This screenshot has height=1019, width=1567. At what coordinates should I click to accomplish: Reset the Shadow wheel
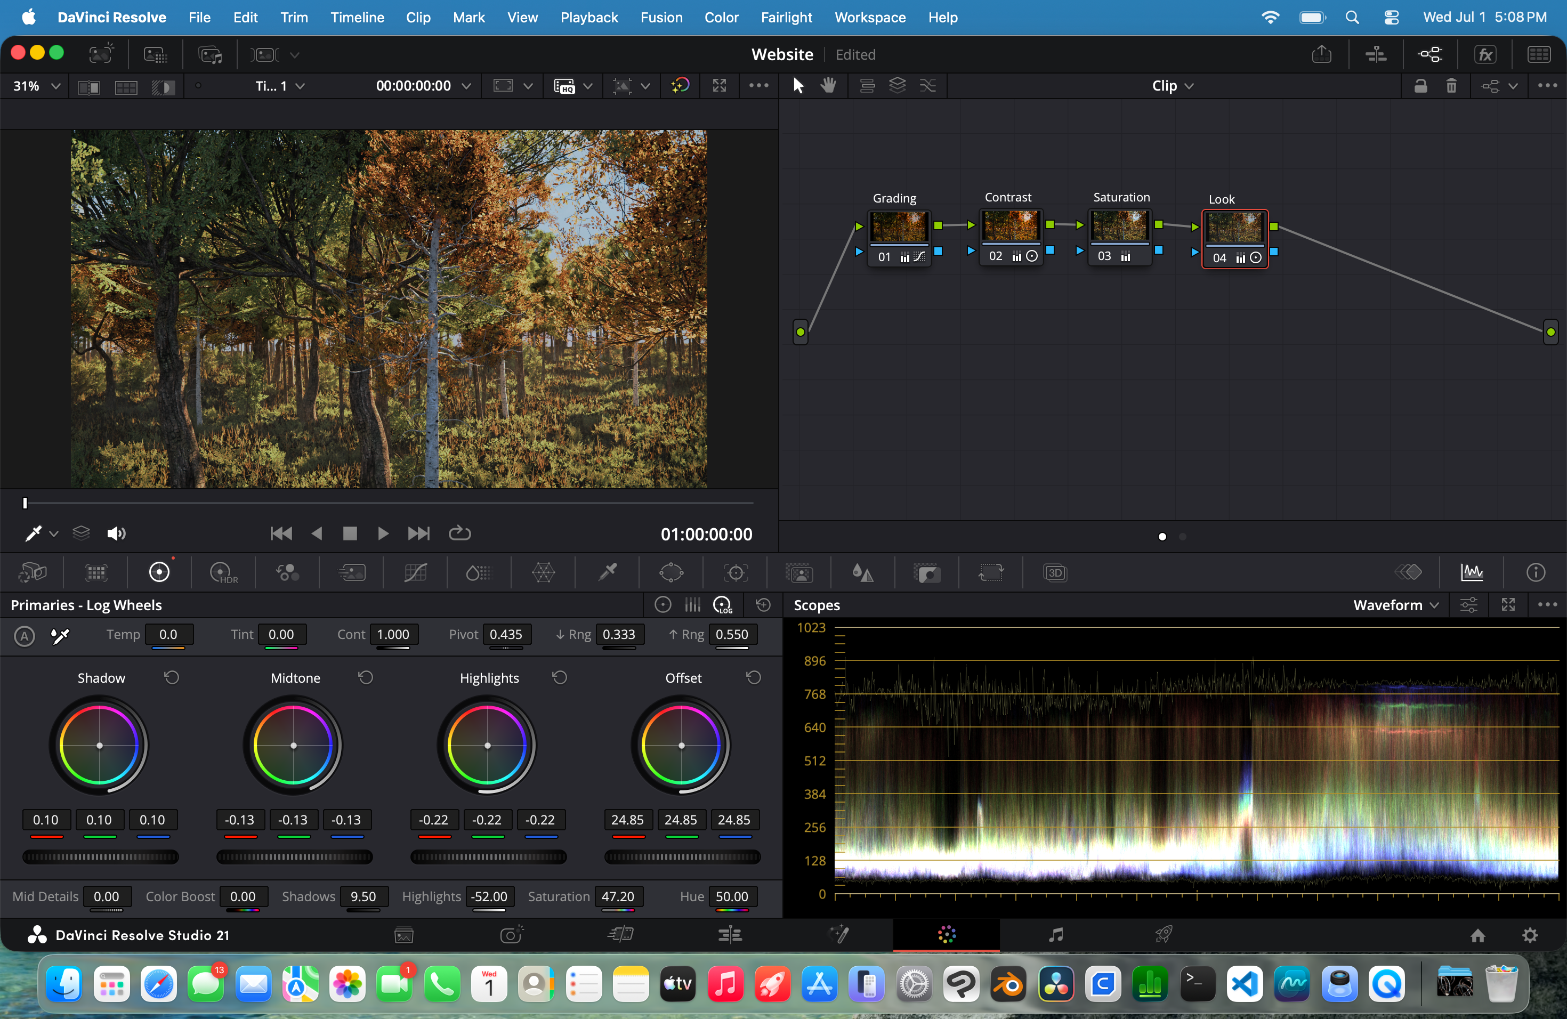[172, 677]
